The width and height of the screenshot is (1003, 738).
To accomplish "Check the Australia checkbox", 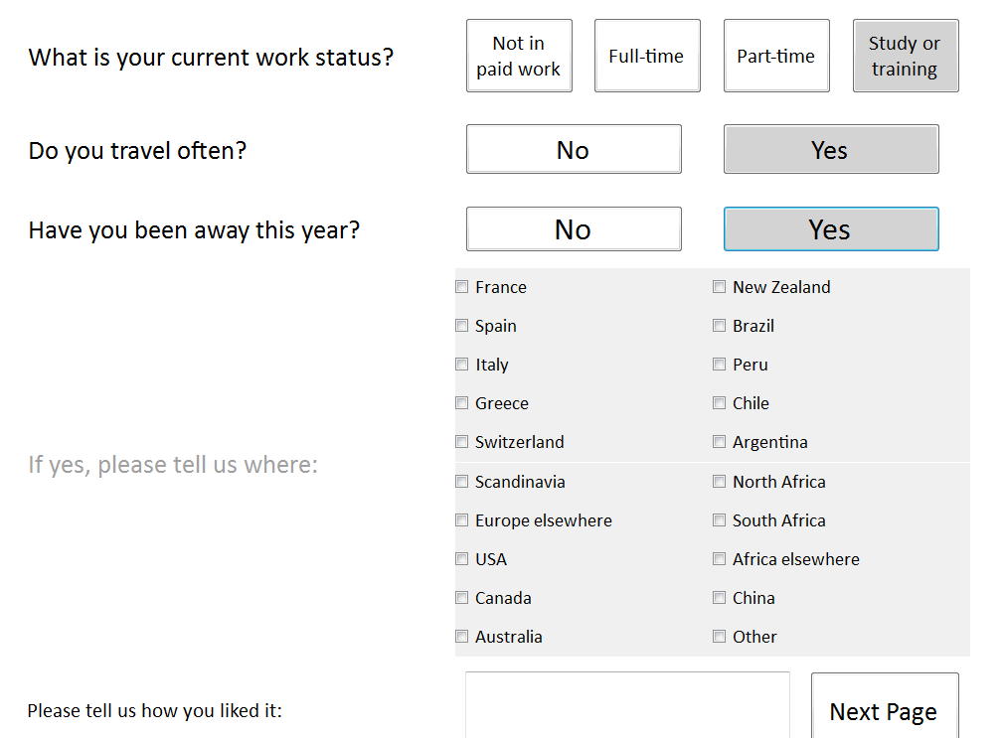I will pos(462,637).
